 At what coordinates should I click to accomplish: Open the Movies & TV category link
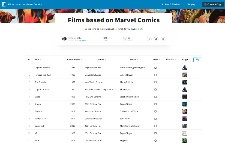[84, 41]
